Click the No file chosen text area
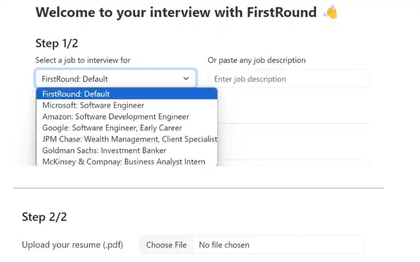The image size is (420, 262). [x=224, y=245]
